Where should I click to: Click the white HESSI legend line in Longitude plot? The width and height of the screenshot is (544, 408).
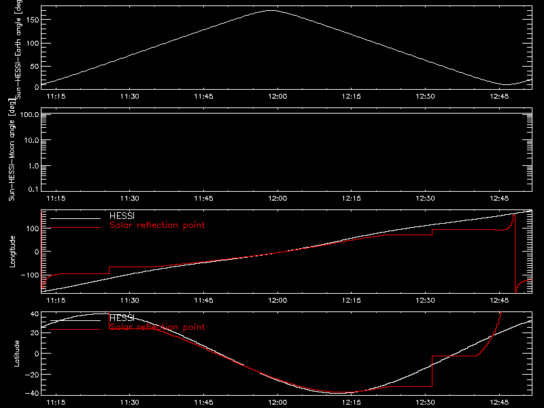point(75,218)
